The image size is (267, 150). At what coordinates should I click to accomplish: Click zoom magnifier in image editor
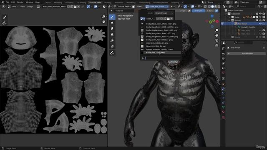pyautogui.click(x=103, y=17)
